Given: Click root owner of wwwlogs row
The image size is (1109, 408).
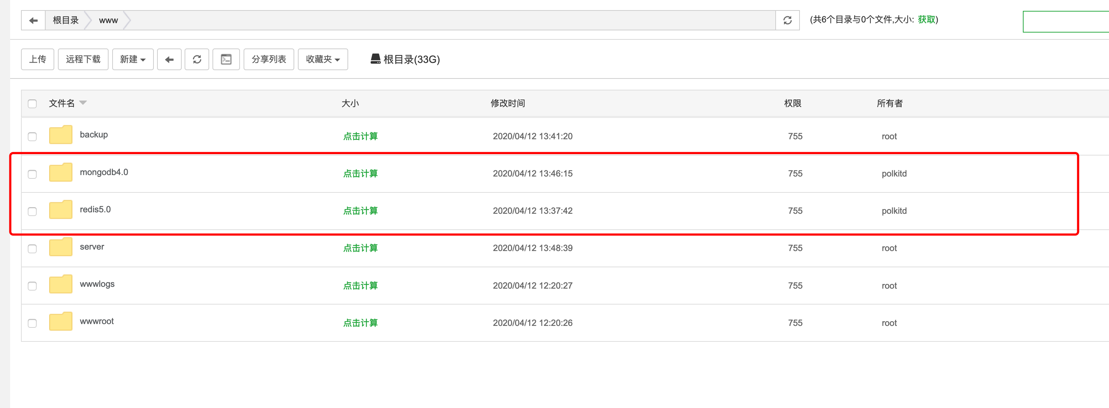Looking at the screenshot, I should [889, 286].
